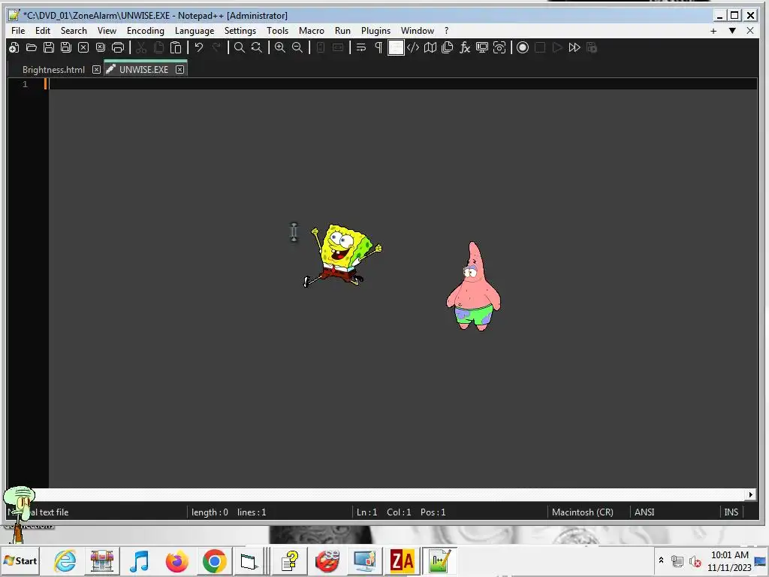
Task: Open iTunes music note taskbar icon
Action: point(139,560)
